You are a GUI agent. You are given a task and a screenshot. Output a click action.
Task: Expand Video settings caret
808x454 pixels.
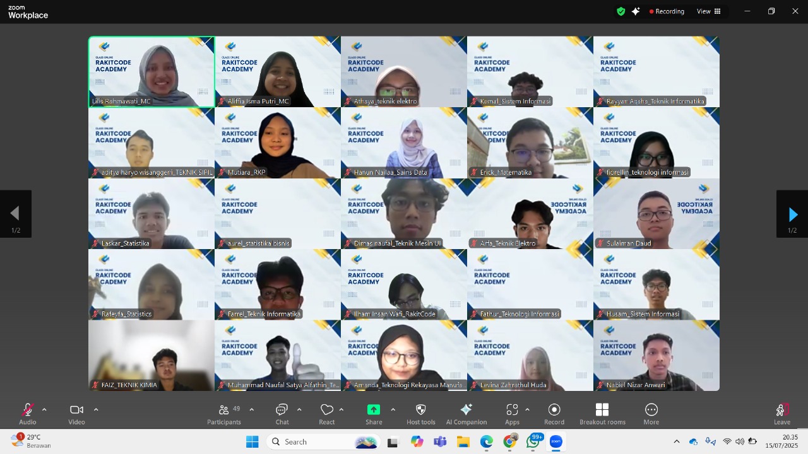[96, 410]
